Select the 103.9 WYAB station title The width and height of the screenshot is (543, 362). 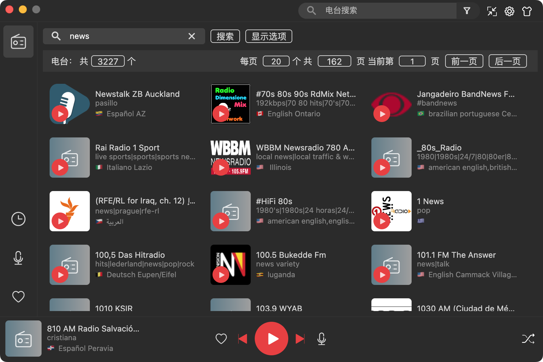pyautogui.click(x=279, y=308)
